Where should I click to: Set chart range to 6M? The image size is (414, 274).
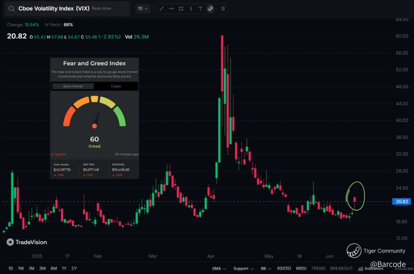point(54,268)
